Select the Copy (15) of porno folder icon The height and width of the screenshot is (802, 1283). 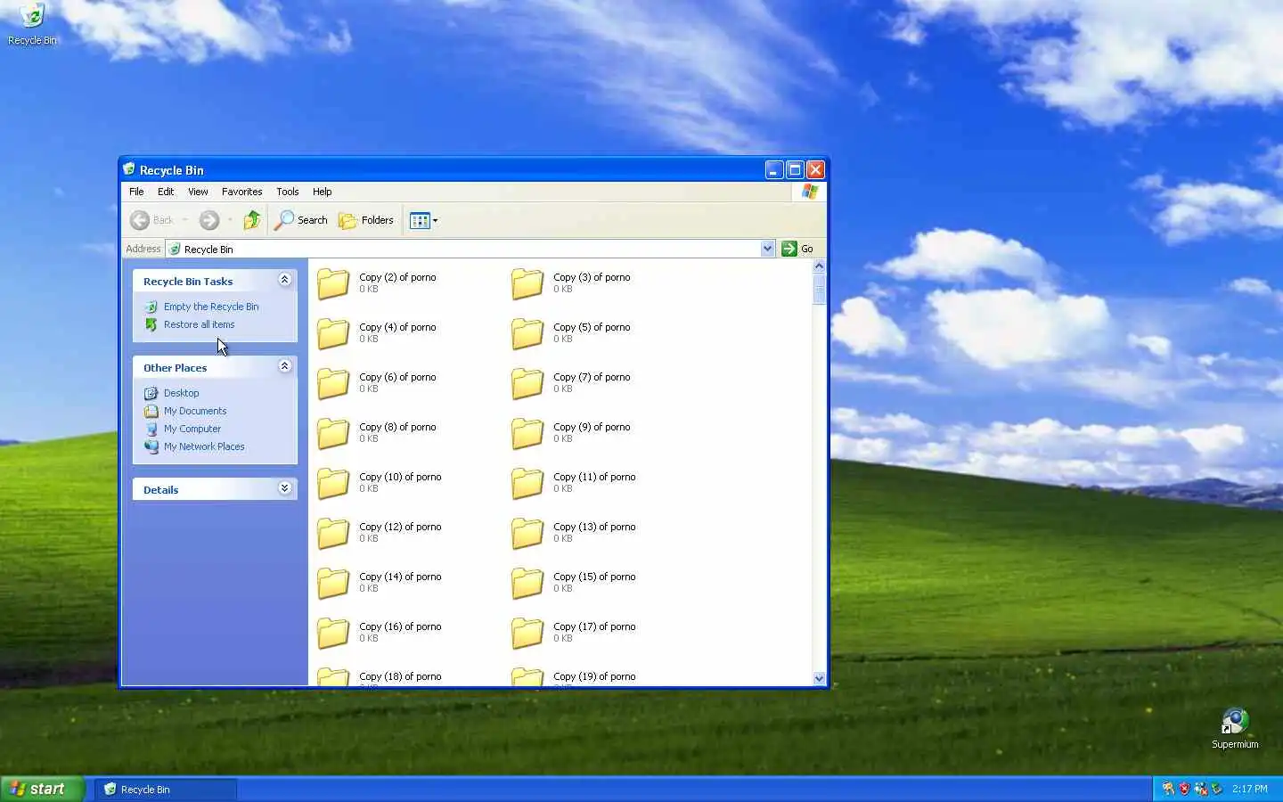(x=527, y=583)
